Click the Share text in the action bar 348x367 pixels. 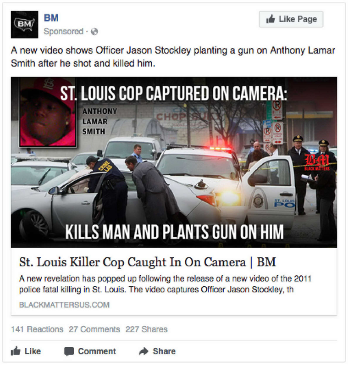point(164,351)
